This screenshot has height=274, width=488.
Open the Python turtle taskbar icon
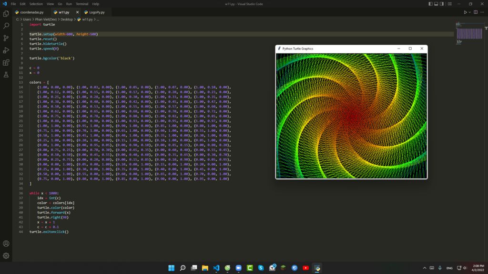pos(317,268)
